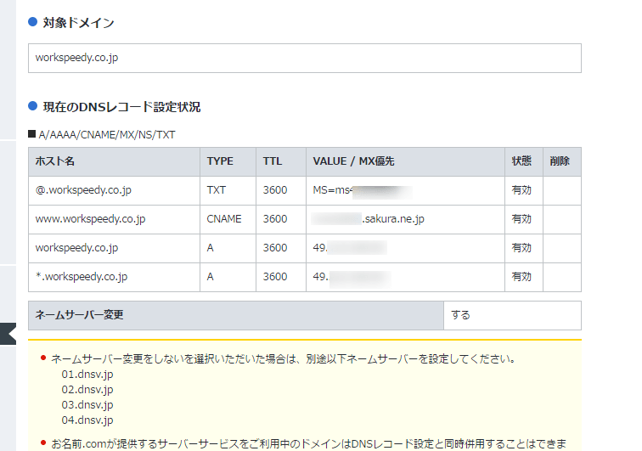
Task: Click the 01.dnsv.jp nameserver text
Action: click(87, 375)
